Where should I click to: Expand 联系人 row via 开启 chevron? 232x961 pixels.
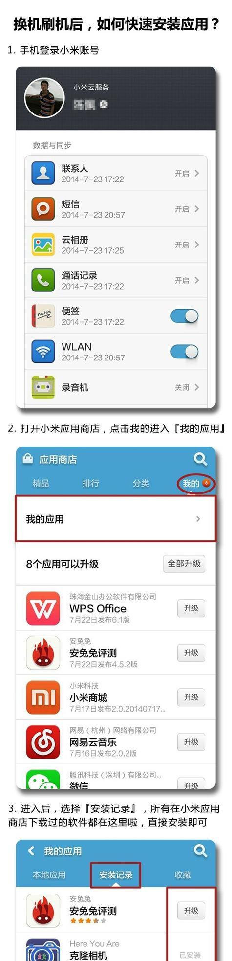(197, 173)
